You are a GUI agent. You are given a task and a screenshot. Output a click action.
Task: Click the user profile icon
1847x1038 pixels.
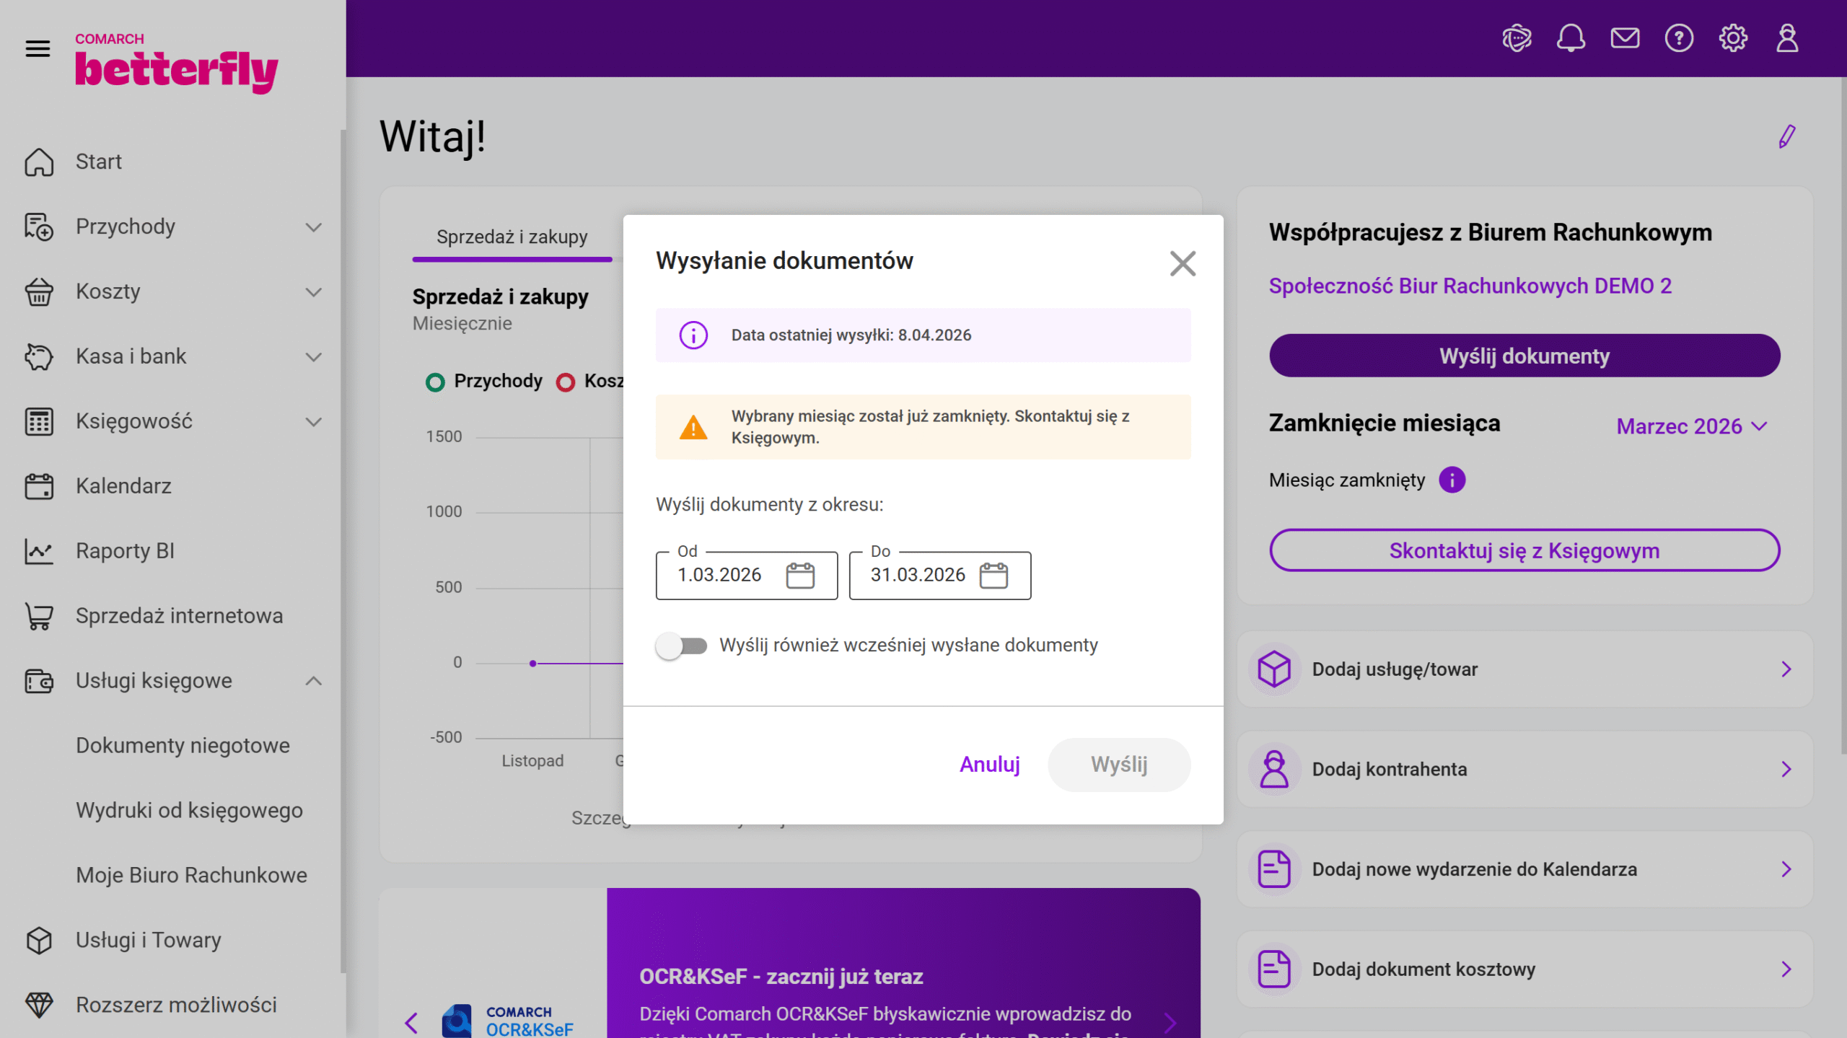click(x=1786, y=38)
